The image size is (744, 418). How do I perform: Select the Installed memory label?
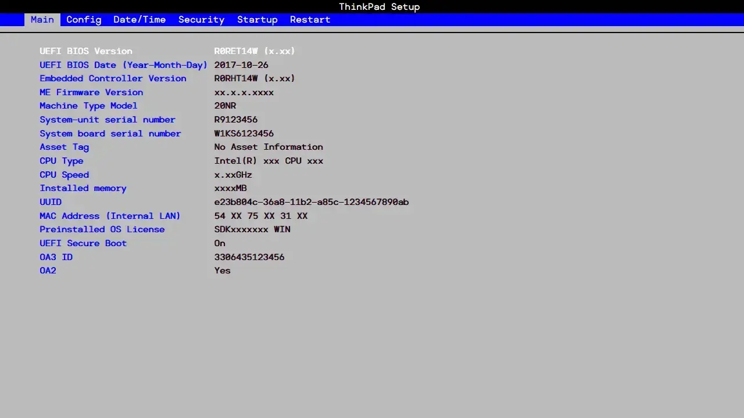coord(83,188)
